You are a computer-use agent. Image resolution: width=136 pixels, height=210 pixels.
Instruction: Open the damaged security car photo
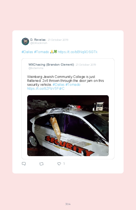click(68, 126)
